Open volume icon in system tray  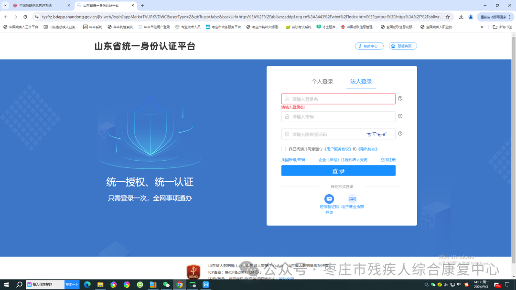446,284
